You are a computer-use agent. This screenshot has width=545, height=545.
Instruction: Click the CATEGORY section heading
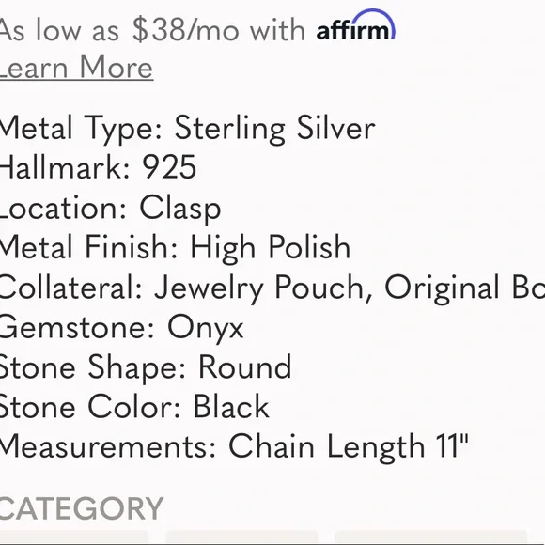[82, 508]
